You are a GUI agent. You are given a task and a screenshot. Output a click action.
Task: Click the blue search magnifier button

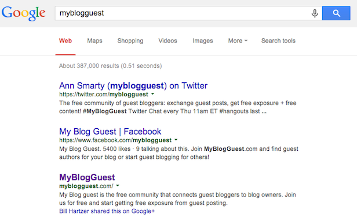coord(336,13)
